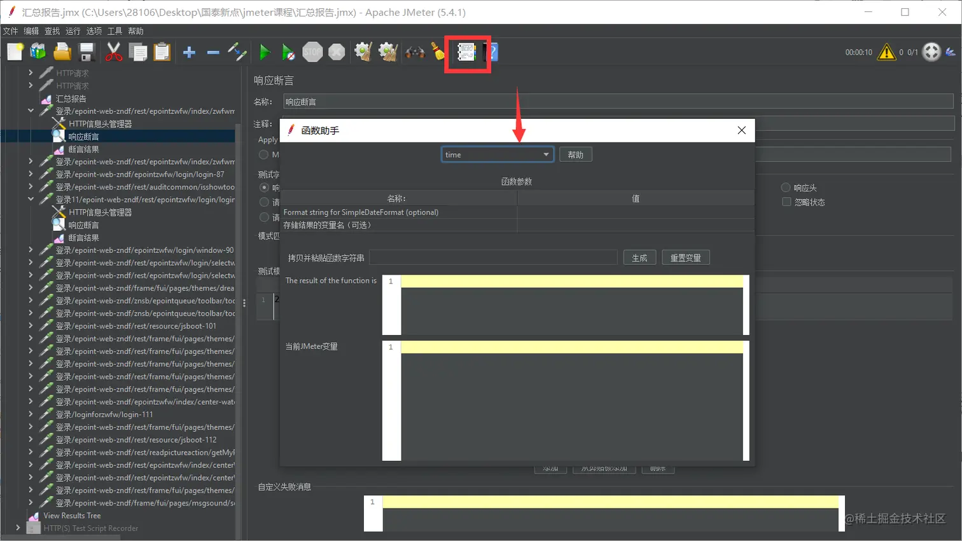Screen dimensions: 962x541
Task: Click the 帮助 button in 函数助手 dialog
Action: point(576,154)
